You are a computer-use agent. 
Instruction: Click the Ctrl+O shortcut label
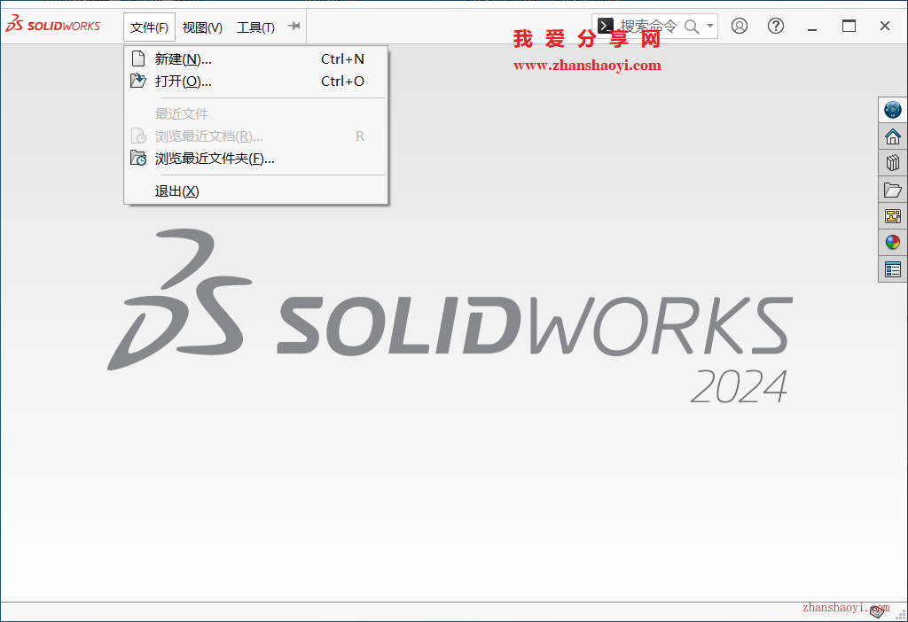coord(342,81)
